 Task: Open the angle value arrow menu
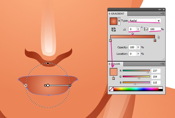point(138,29)
